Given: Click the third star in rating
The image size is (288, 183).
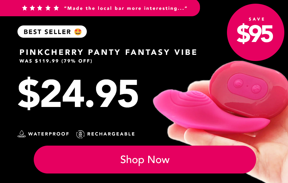Looking at the screenshot, I should (40, 8).
